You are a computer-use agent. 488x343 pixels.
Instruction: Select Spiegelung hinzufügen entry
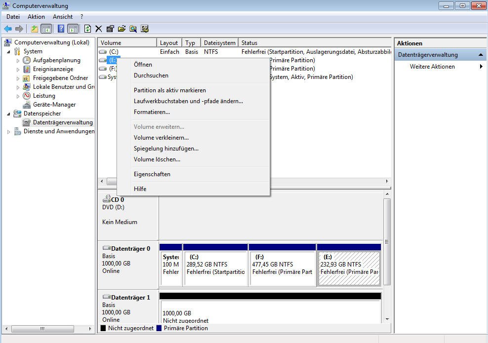point(193,149)
